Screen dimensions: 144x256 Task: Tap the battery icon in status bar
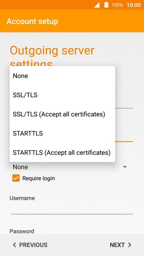[106, 5]
